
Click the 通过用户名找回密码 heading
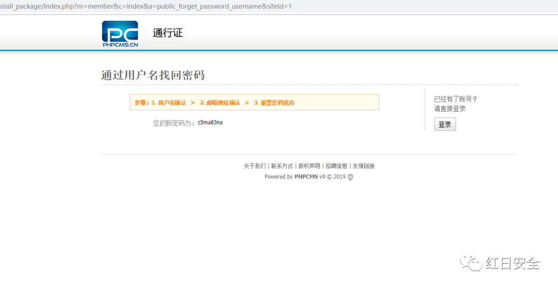[x=153, y=75]
